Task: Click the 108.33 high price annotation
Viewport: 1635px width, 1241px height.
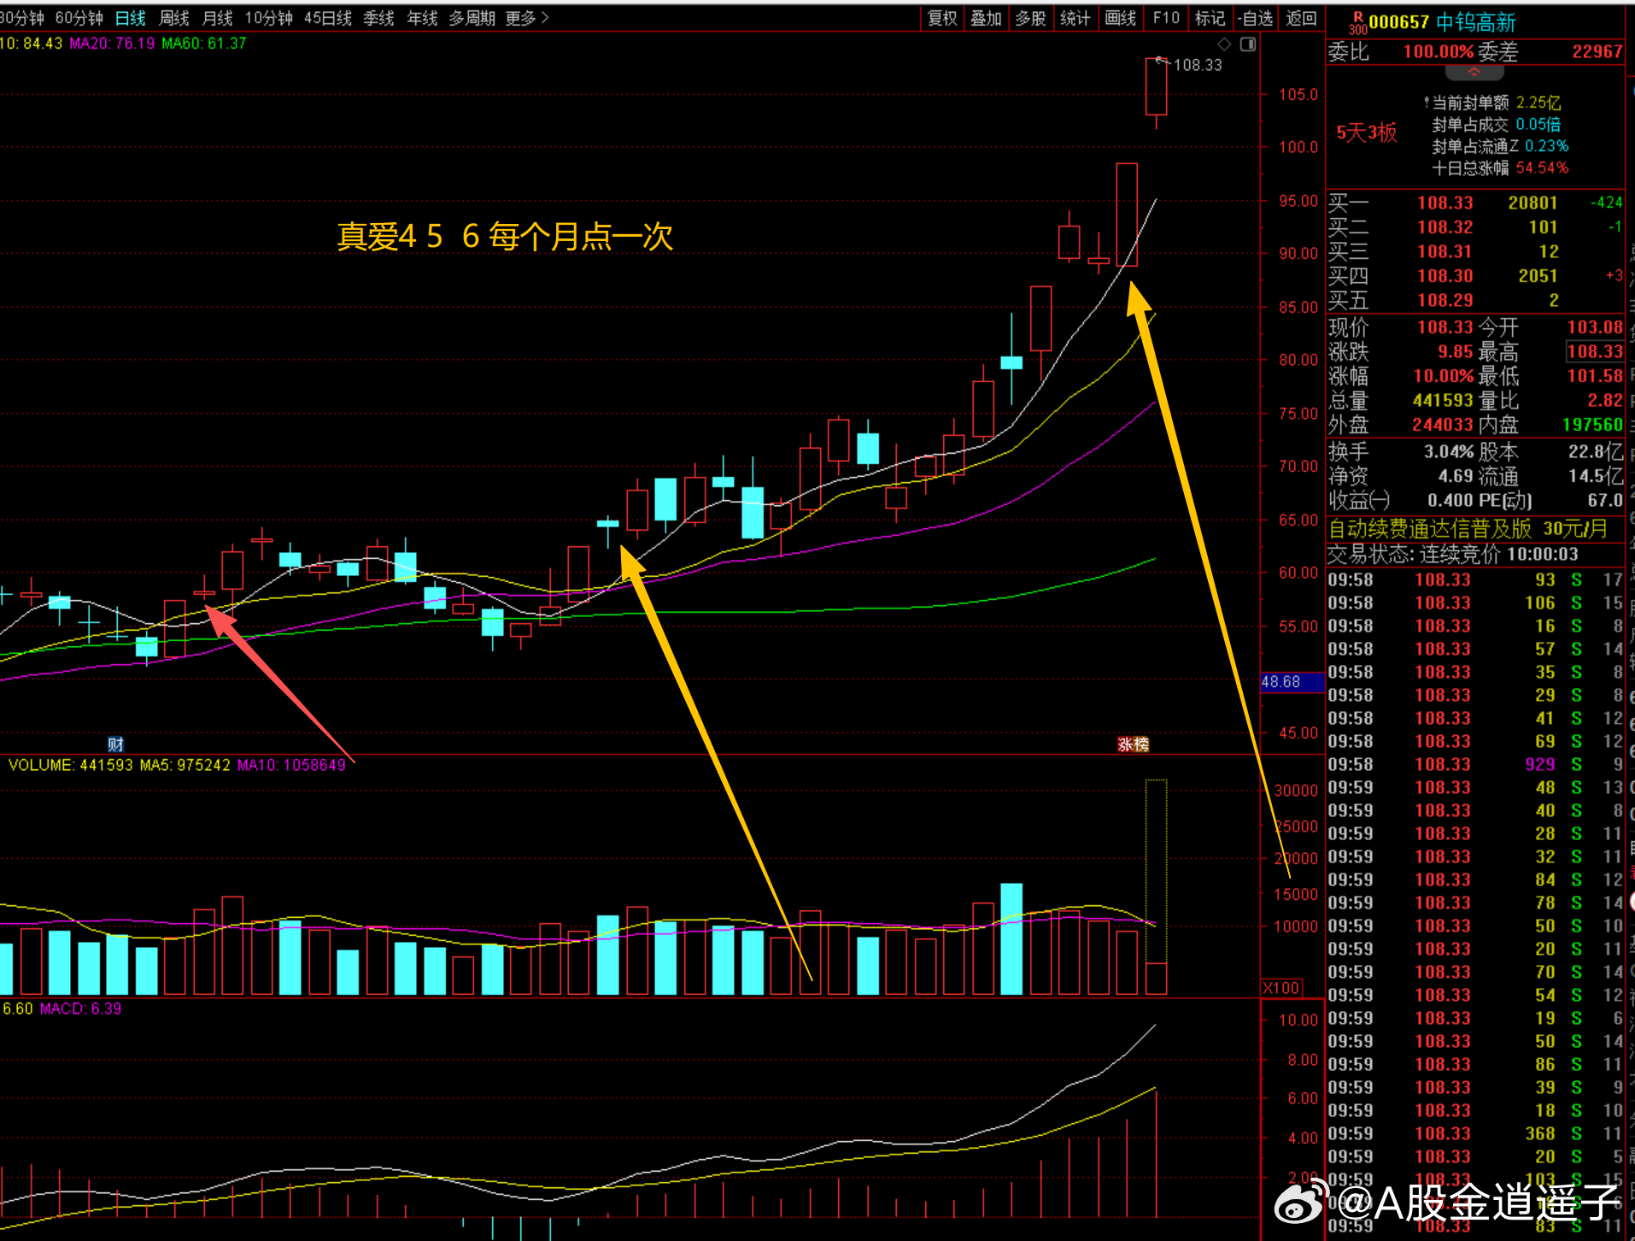Action: 1198,65
